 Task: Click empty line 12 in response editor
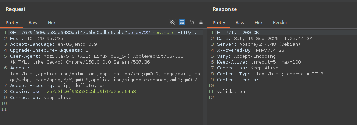coord(286,97)
